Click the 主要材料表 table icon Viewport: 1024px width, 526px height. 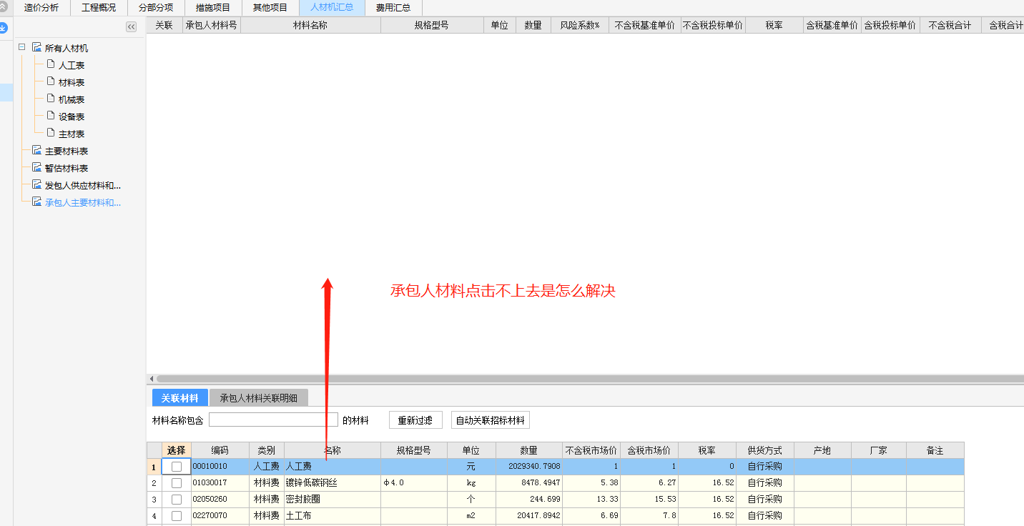(x=36, y=151)
